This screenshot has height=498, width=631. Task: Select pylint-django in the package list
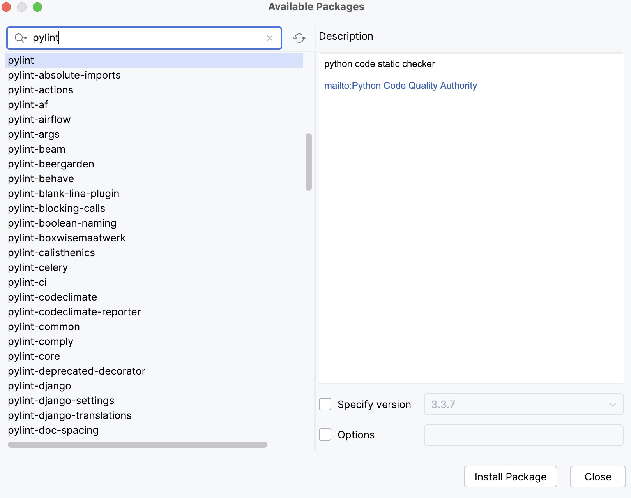pyautogui.click(x=40, y=386)
